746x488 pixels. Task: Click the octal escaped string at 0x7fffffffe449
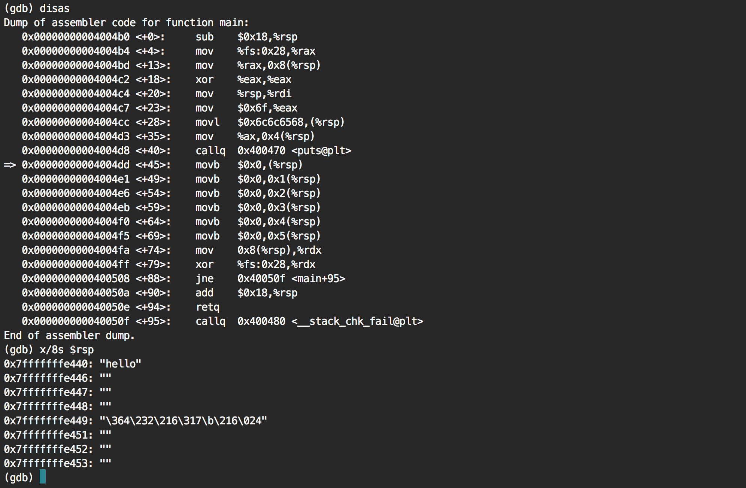pyautogui.click(x=184, y=421)
